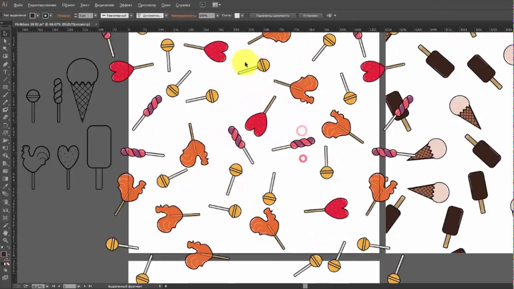Click the Установки button
The height and width of the screenshot is (289, 514).
[x=310, y=16]
